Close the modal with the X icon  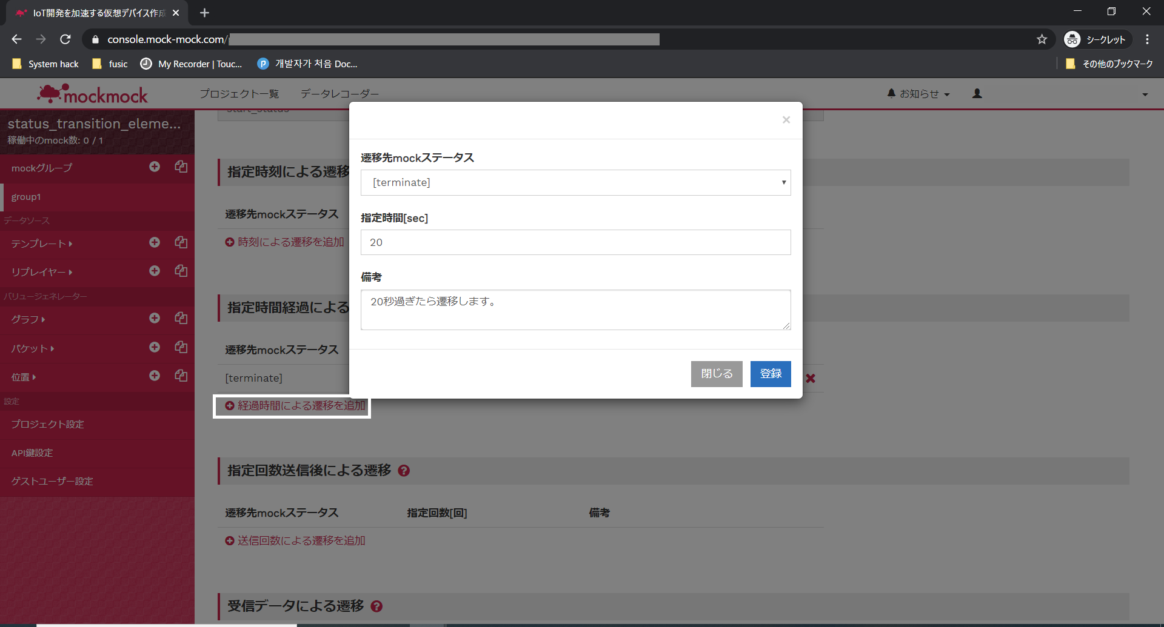pos(786,120)
